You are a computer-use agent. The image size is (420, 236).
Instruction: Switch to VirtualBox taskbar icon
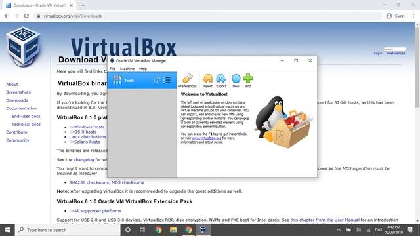(x=203, y=230)
